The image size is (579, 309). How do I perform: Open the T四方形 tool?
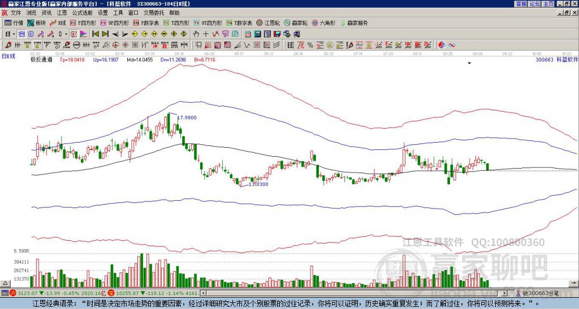point(176,23)
